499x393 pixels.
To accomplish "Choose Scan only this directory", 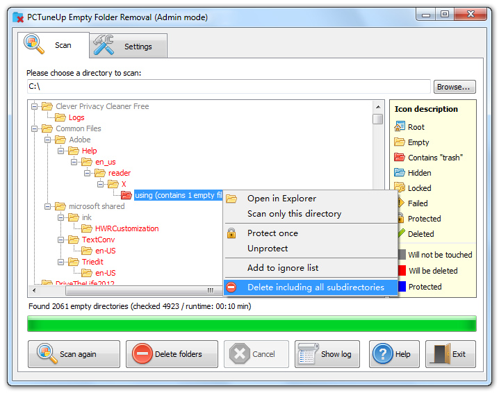I will pos(311,214).
